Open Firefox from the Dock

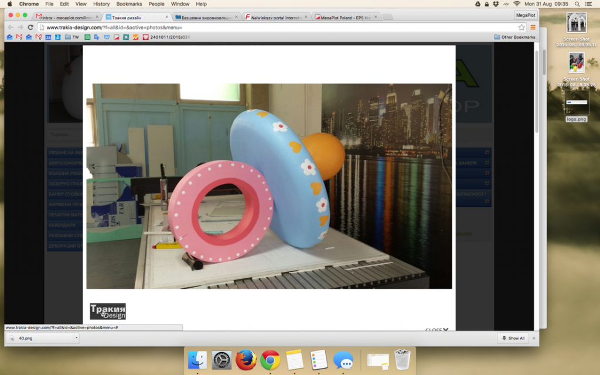(x=246, y=360)
